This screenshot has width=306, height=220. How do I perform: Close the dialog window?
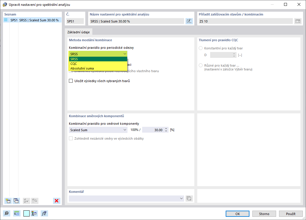tap(299, 4)
